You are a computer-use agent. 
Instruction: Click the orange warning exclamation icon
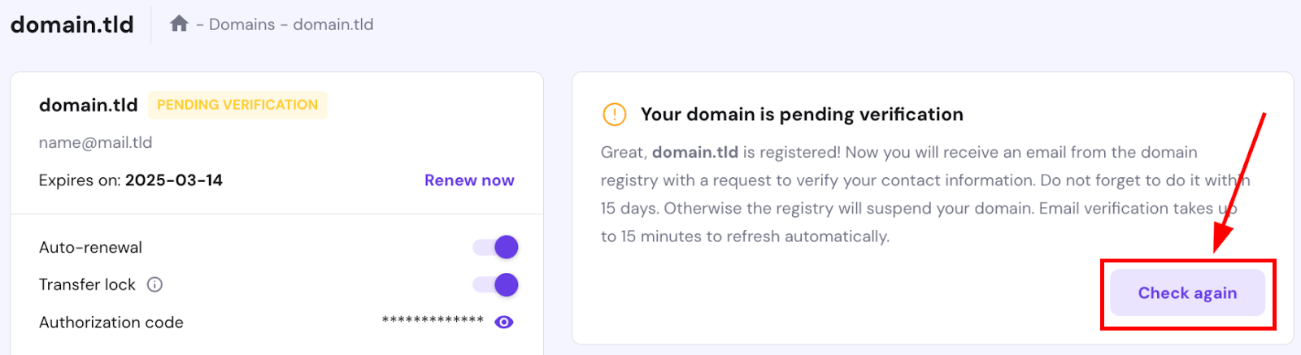(x=614, y=115)
